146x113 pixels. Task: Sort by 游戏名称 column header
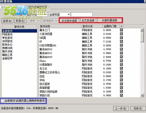coord(60,26)
